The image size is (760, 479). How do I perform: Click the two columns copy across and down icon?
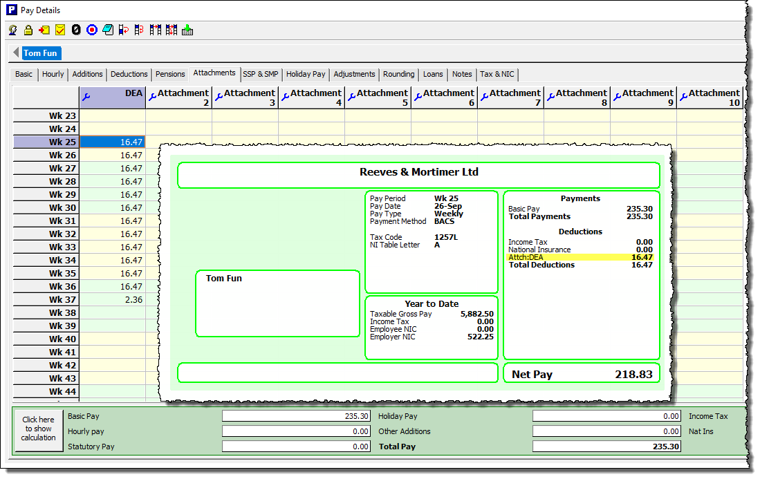click(172, 30)
